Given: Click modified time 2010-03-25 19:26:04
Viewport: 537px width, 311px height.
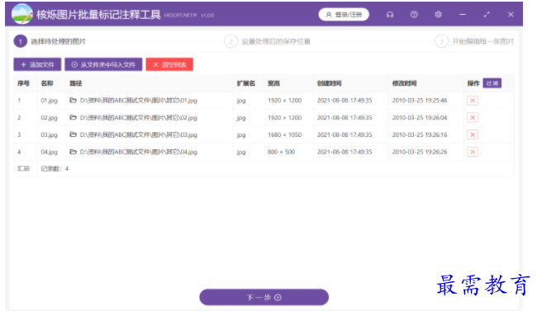Looking at the screenshot, I should pos(420,118).
